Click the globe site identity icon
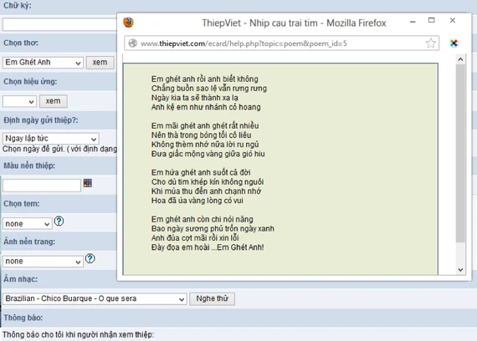This screenshot has width=477, height=341. tap(132, 43)
